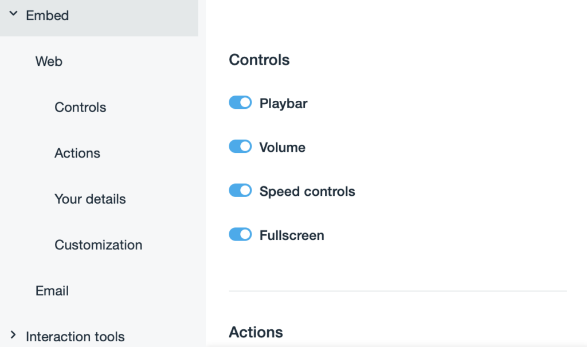Switch to Email embed settings
This screenshot has width=587, height=347.
coord(52,290)
